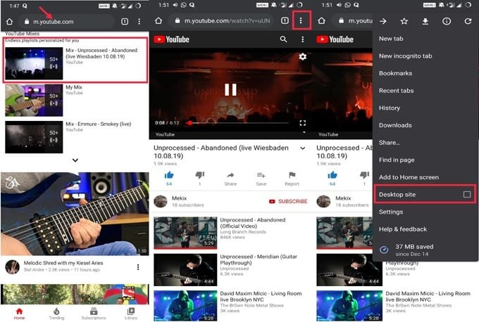
Task: Open video settings gear icon
Action: [303, 57]
